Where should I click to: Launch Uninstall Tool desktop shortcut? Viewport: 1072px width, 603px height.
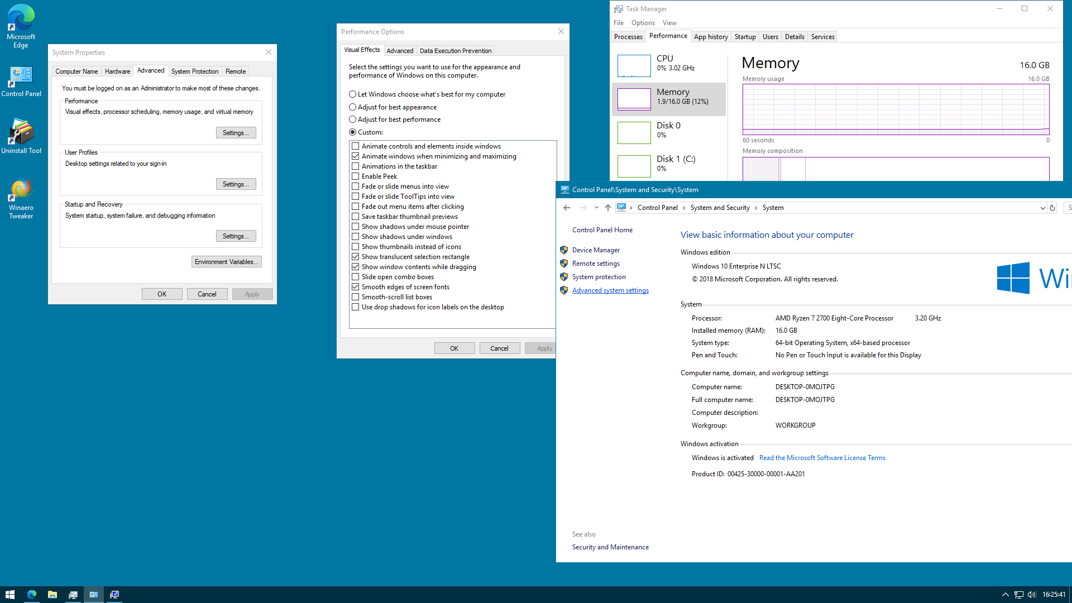(21, 136)
